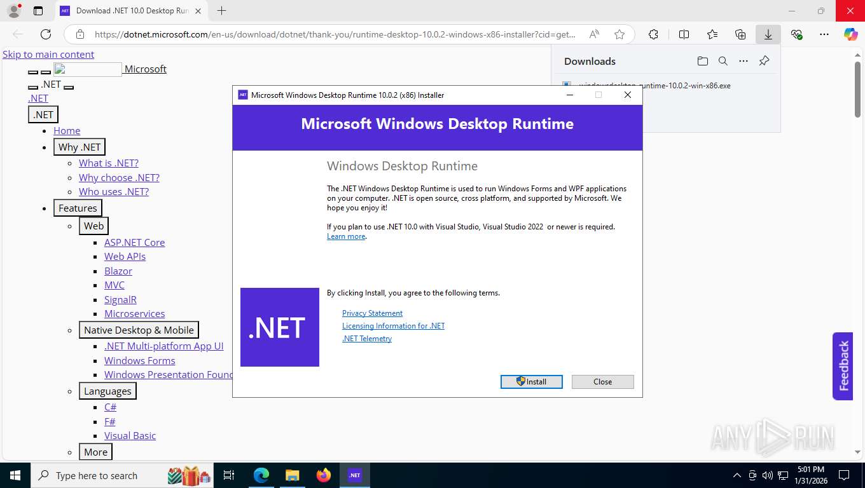
Task: Open the Why choose .NET? link
Action: tap(119, 177)
